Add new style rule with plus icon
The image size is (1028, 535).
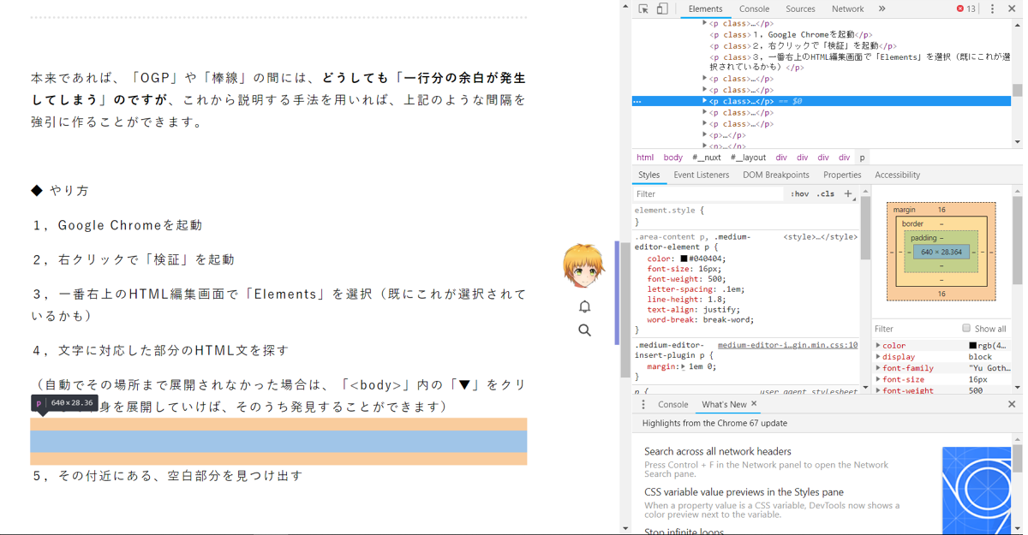tap(848, 193)
